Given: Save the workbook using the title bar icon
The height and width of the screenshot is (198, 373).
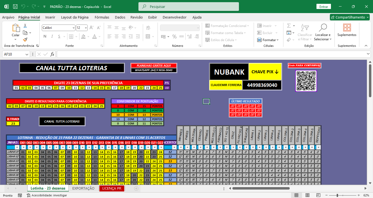Looking at the screenshot, I should click(x=15, y=7).
